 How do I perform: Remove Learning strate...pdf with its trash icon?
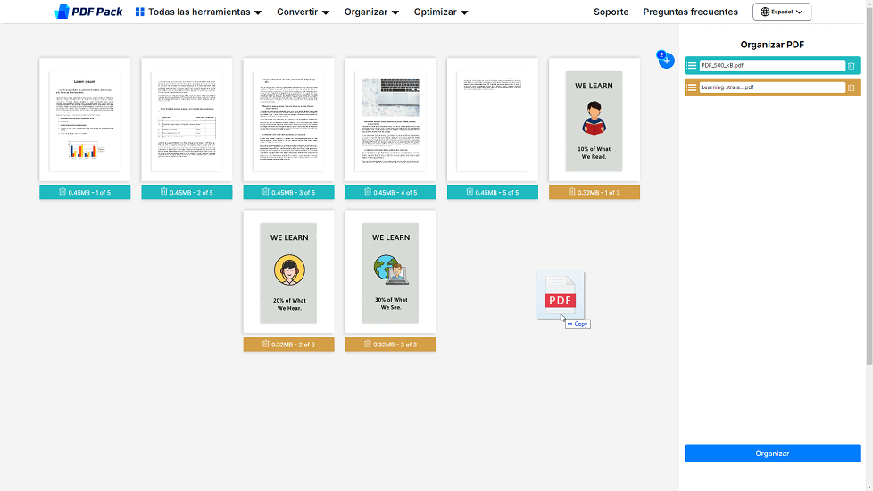(851, 87)
